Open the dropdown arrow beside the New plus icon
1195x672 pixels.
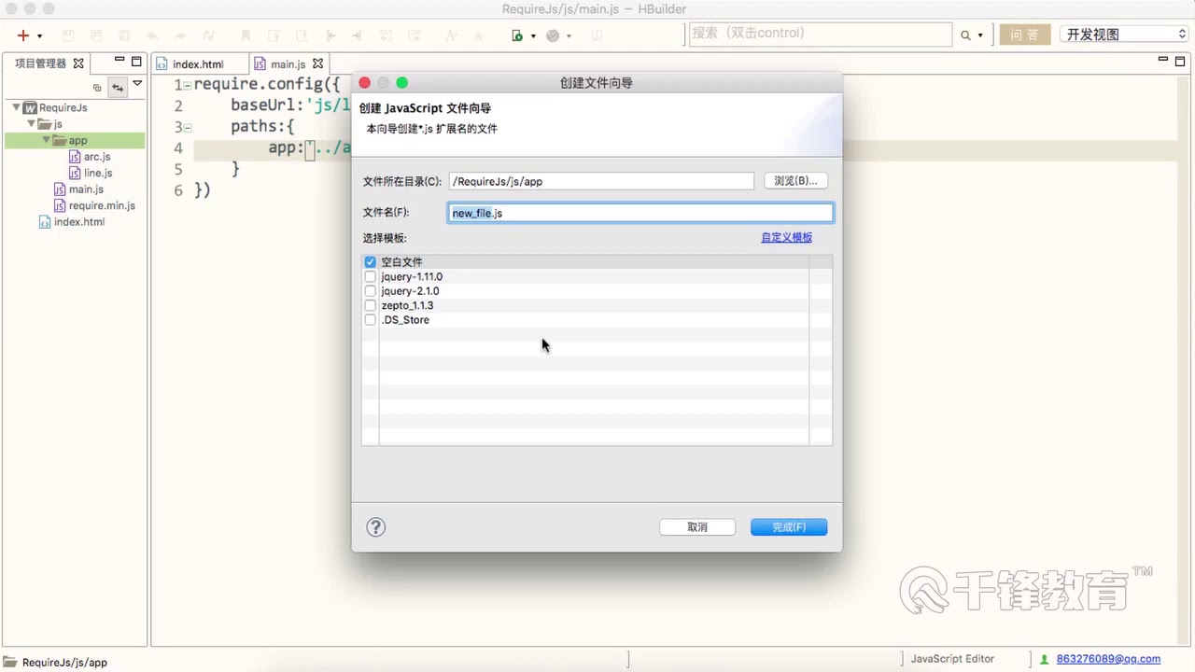(39, 36)
